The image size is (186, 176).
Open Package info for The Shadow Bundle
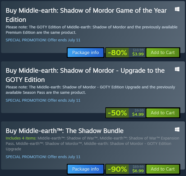pos(86,169)
